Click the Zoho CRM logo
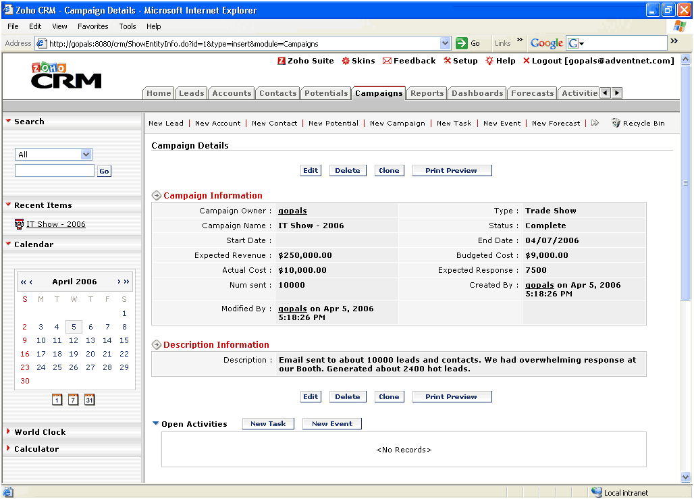694x499 pixels. click(66, 75)
